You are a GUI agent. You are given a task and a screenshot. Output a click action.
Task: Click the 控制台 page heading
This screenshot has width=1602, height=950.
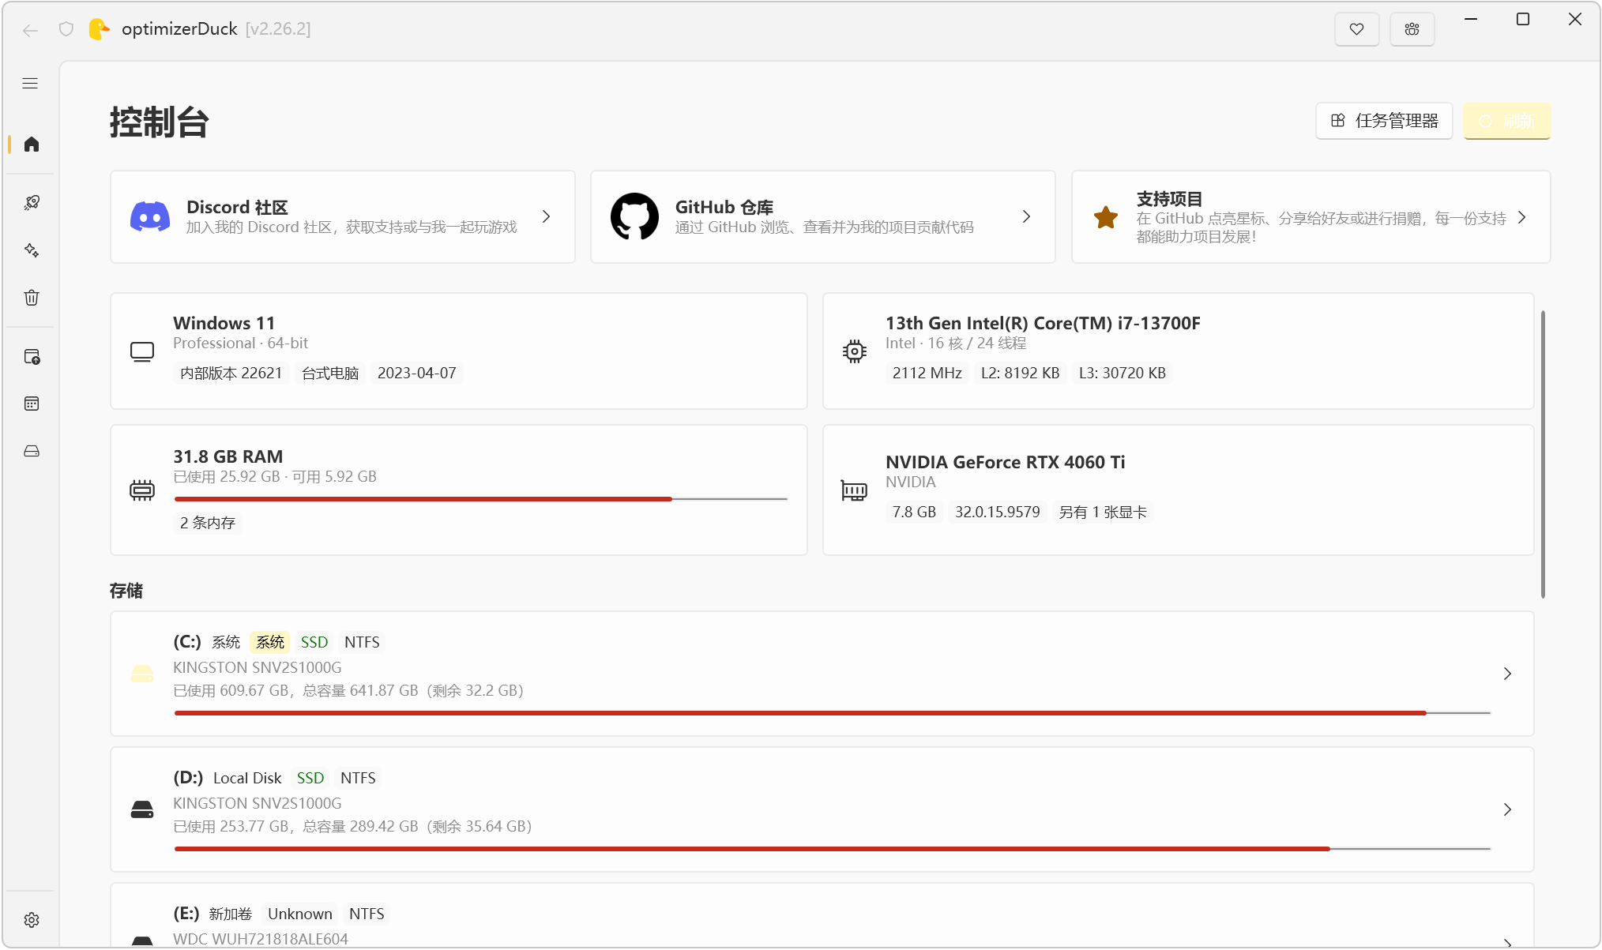(x=159, y=122)
